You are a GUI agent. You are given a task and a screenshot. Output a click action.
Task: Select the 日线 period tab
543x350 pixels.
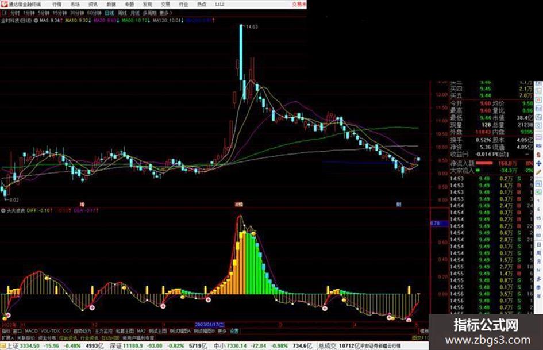[x=109, y=13]
